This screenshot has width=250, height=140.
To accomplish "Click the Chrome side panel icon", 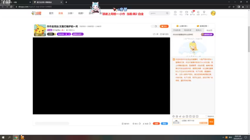I will (x=239, y=7).
